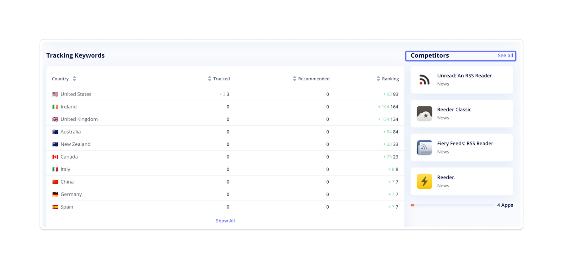Open Fiery Feeds: RSS Reader title
The height and width of the screenshot is (270, 563).
click(x=465, y=143)
